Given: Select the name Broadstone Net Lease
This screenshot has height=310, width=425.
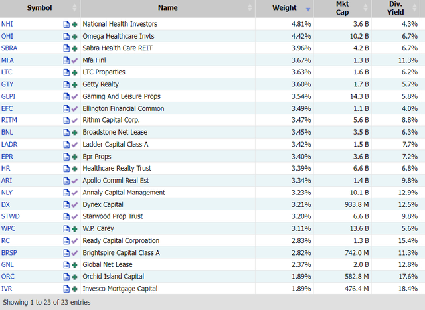Looking at the screenshot, I should point(115,132).
